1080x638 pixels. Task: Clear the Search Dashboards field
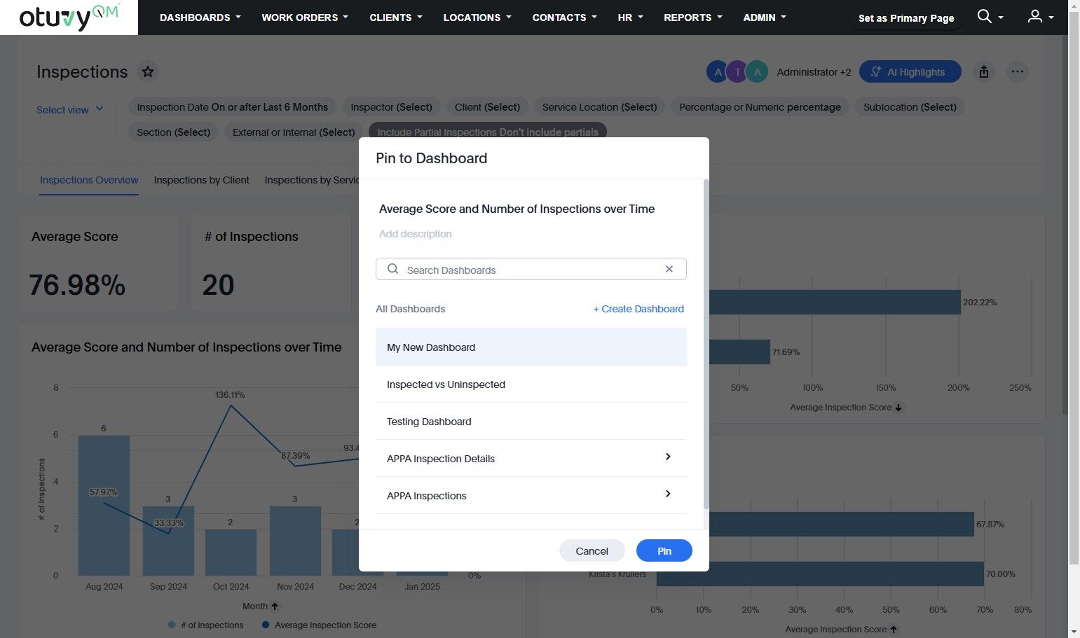coord(669,270)
